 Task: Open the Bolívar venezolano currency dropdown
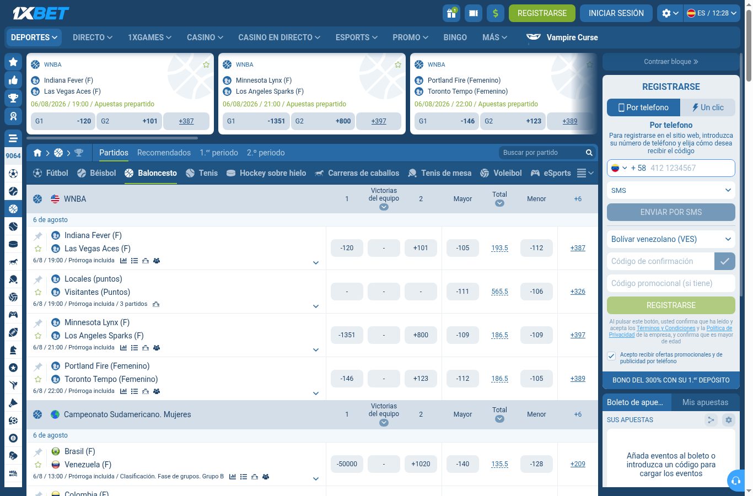click(671, 239)
